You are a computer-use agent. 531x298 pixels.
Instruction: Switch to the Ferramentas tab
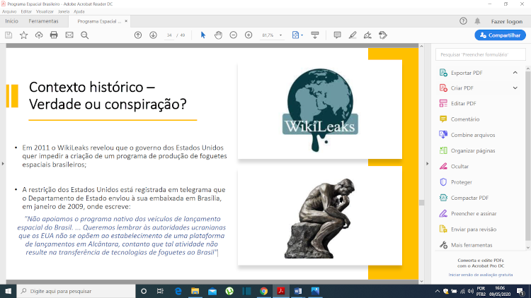[x=43, y=21]
